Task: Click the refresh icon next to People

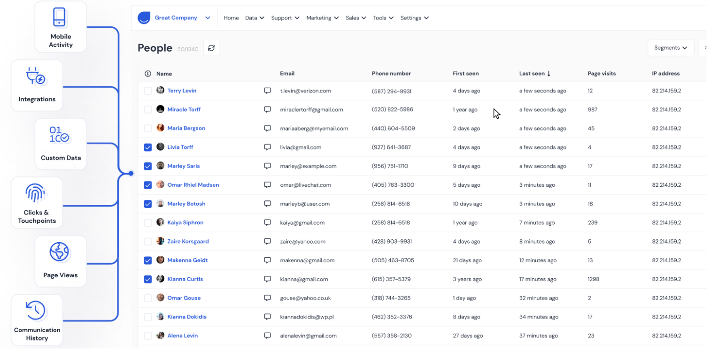Action: [x=211, y=48]
